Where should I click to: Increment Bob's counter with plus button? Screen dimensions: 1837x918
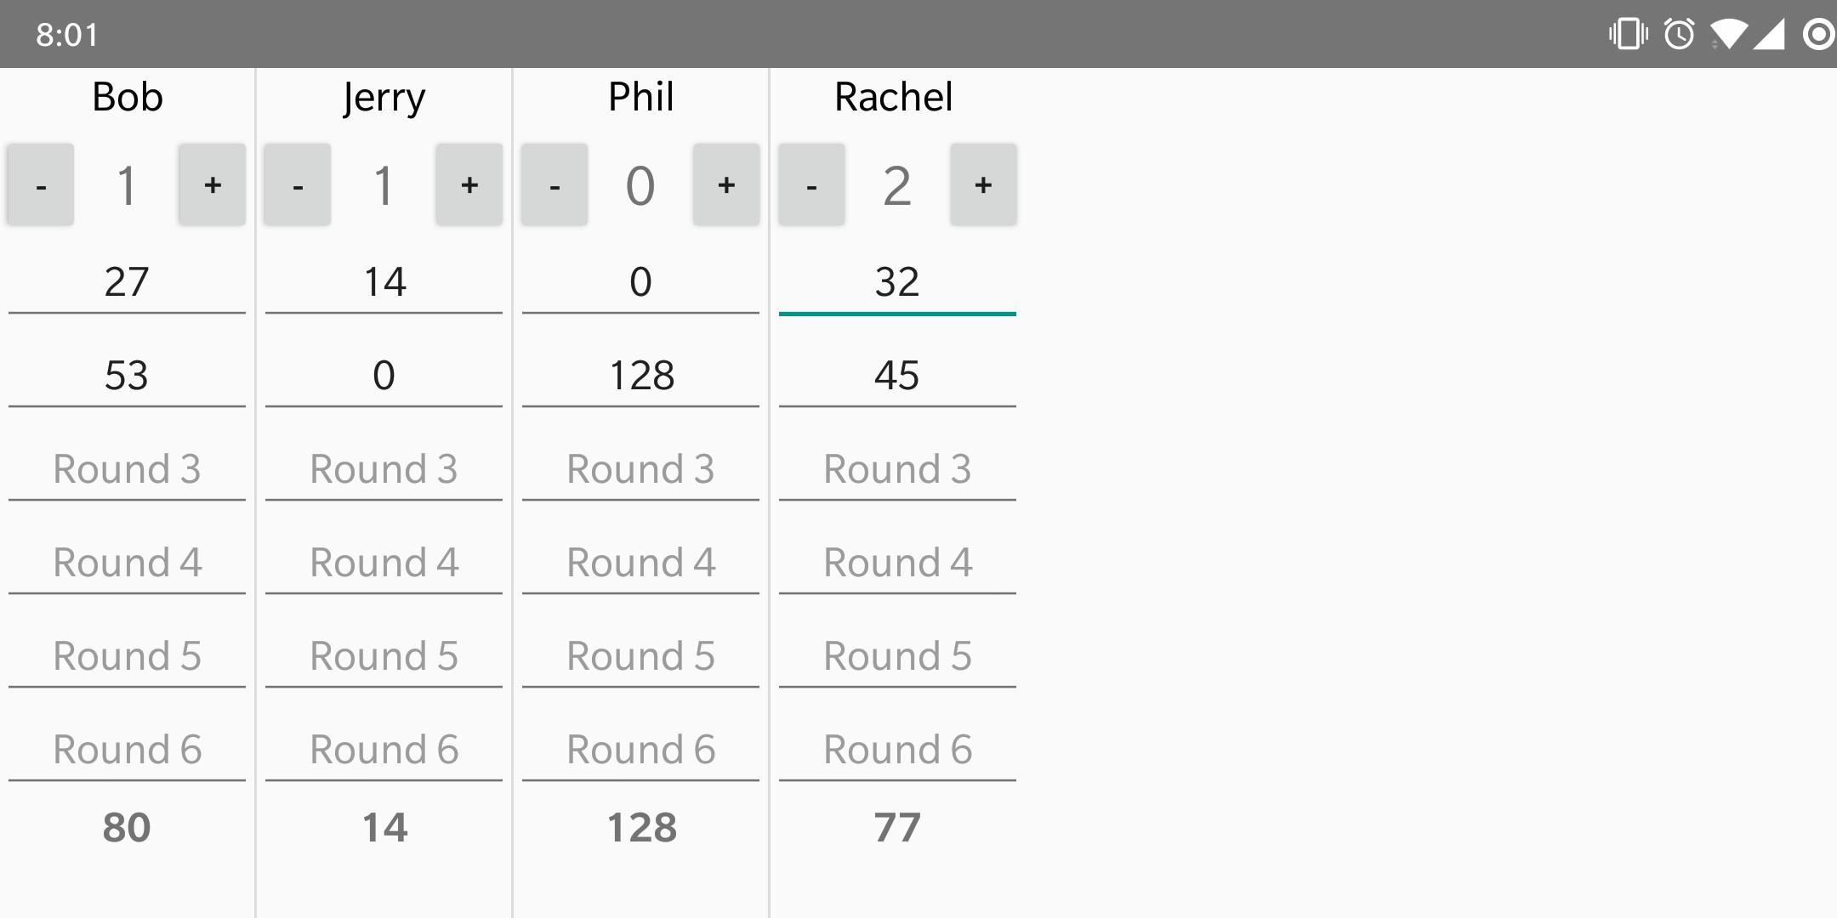click(x=212, y=184)
